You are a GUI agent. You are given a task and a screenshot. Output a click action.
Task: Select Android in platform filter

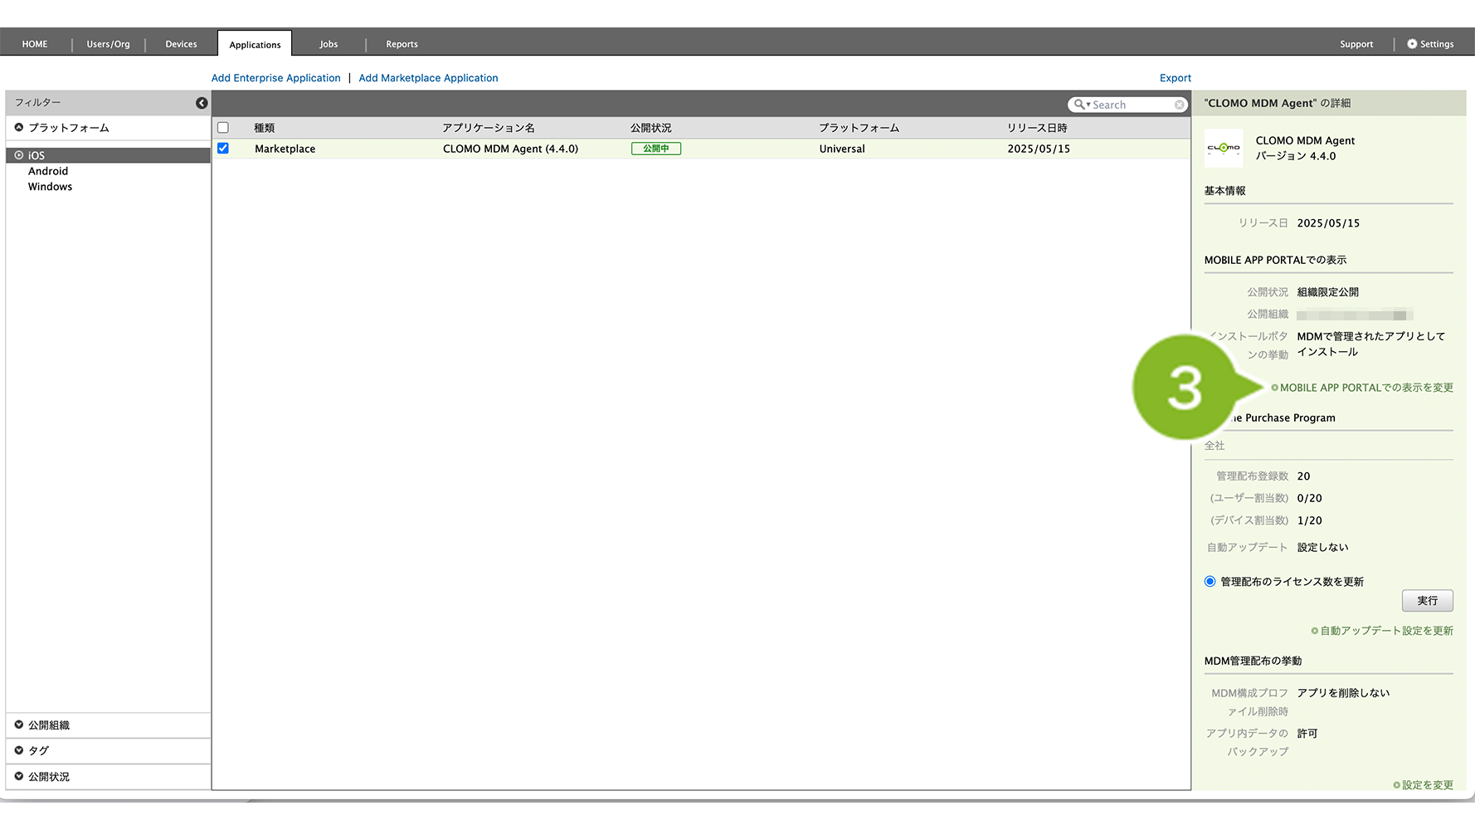pos(48,171)
